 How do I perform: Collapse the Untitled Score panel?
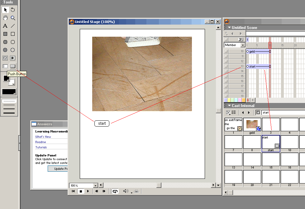click(229, 28)
